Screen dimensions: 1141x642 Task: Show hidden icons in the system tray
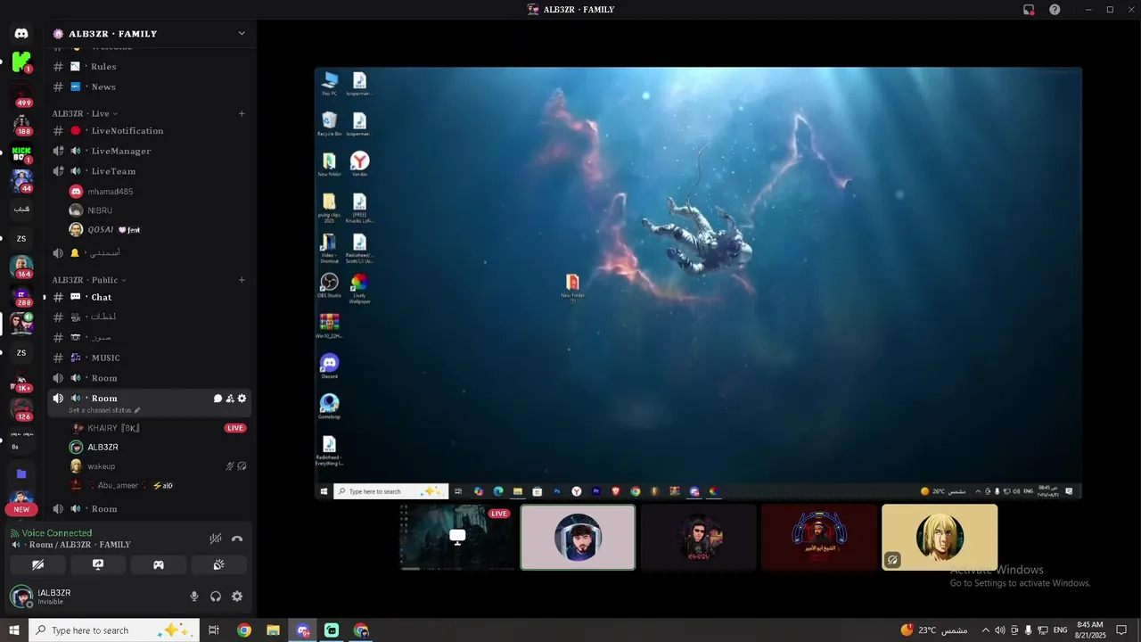985,630
